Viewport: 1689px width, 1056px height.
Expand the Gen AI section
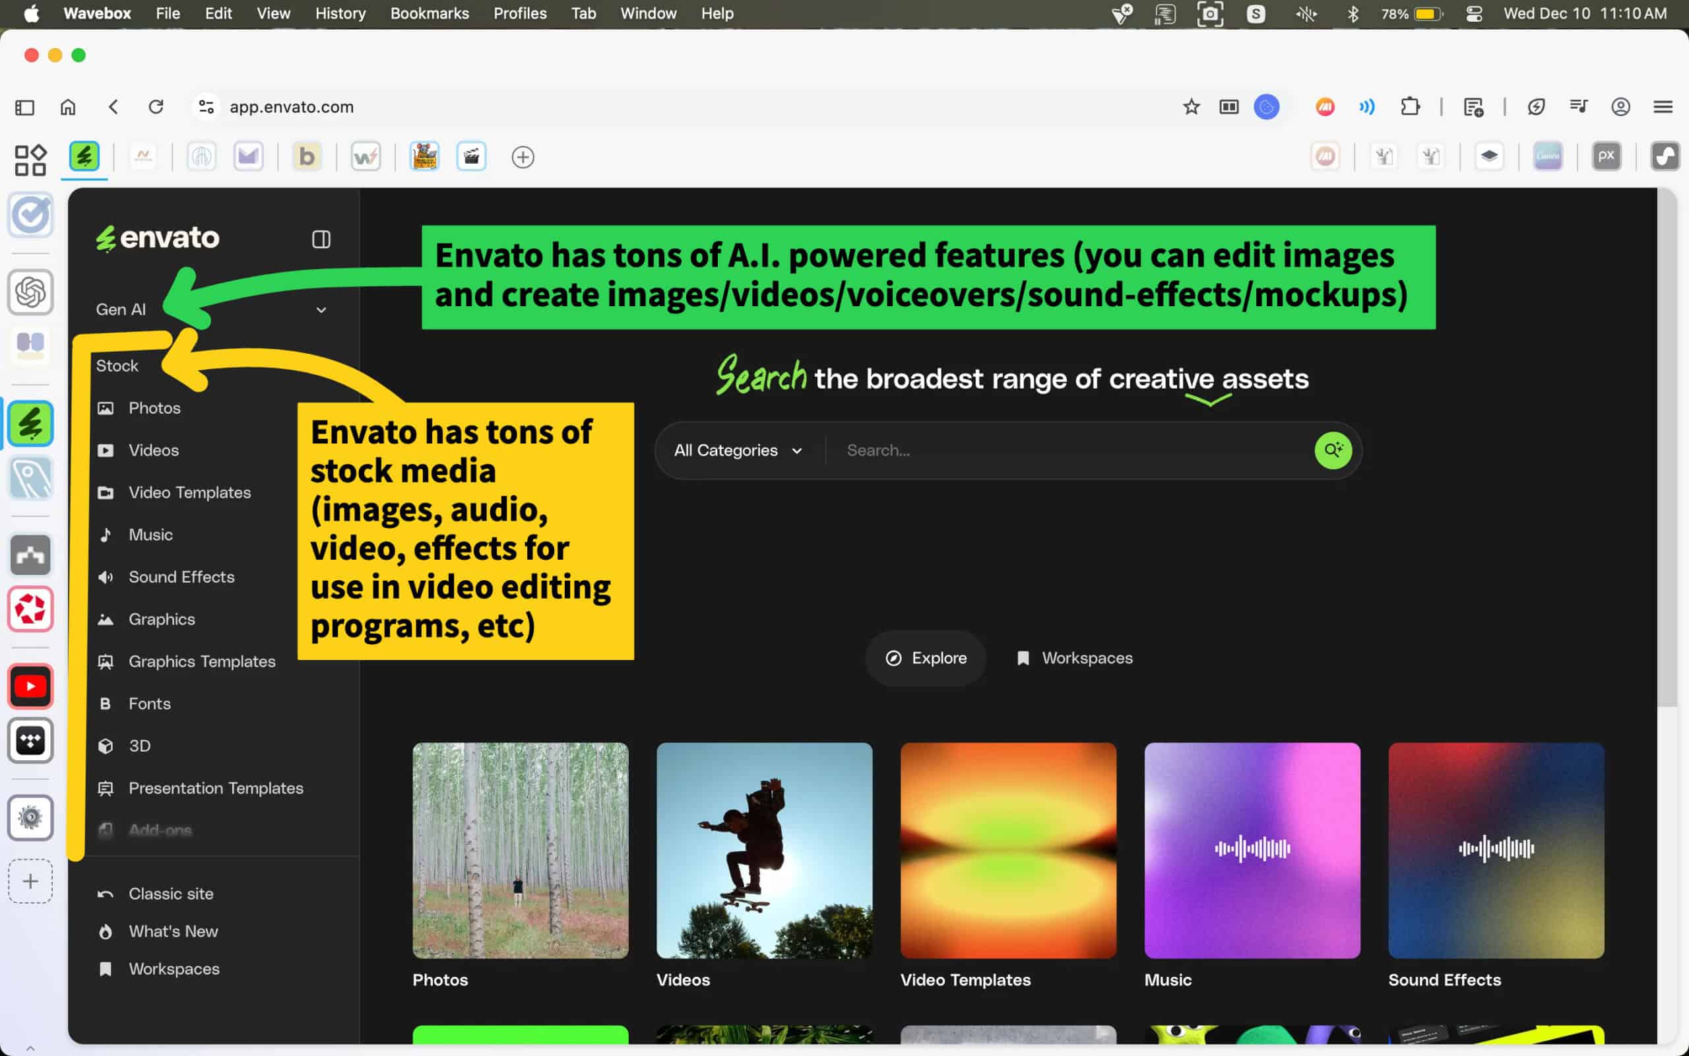click(321, 310)
